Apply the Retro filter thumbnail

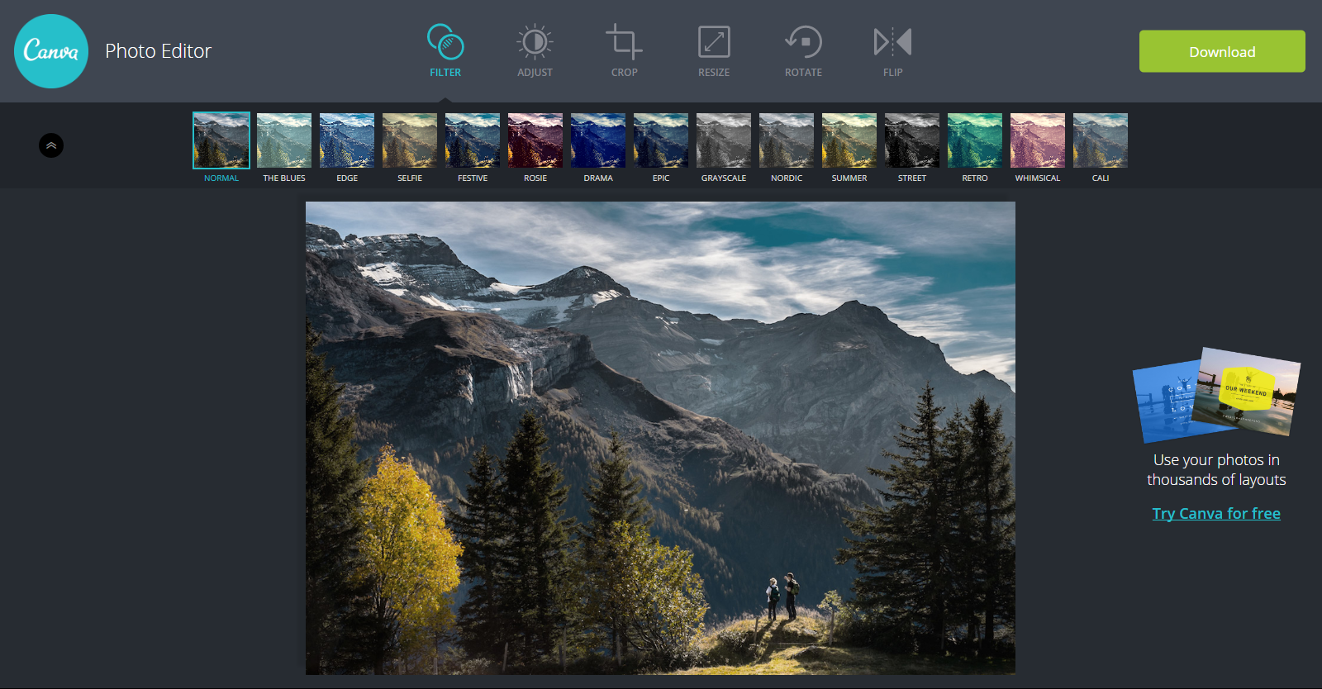pyautogui.click(x=975, y=140)
